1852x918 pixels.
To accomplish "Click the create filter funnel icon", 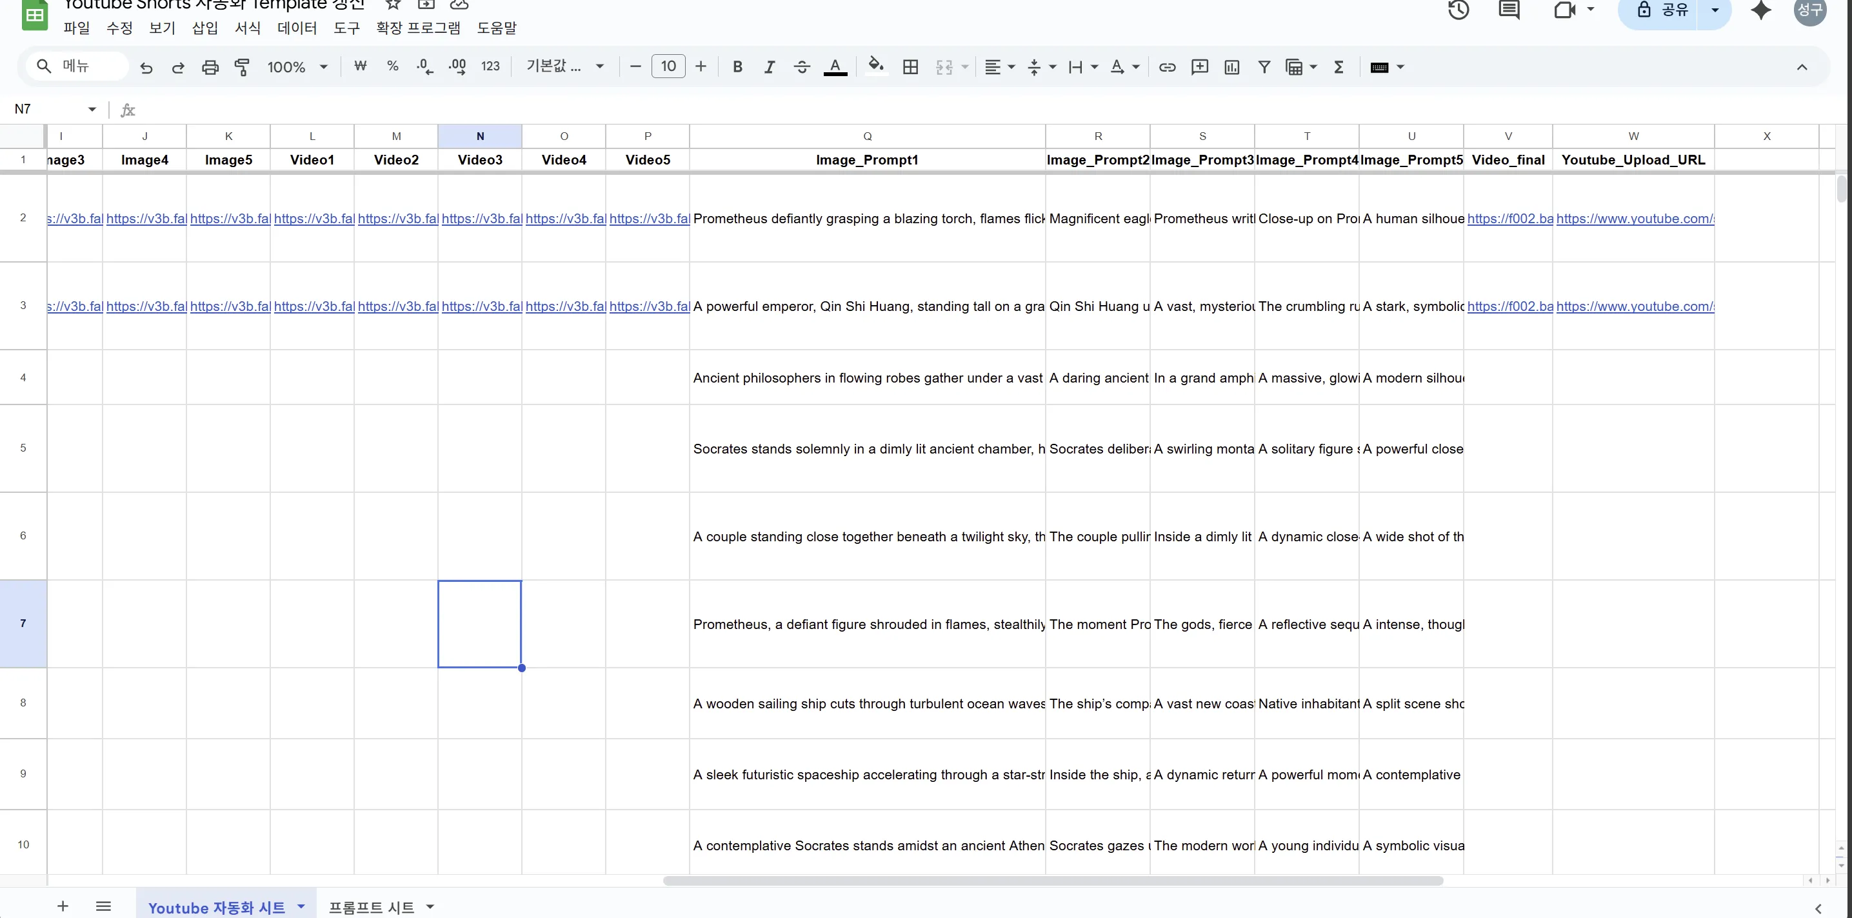I will coord(1264,68).
